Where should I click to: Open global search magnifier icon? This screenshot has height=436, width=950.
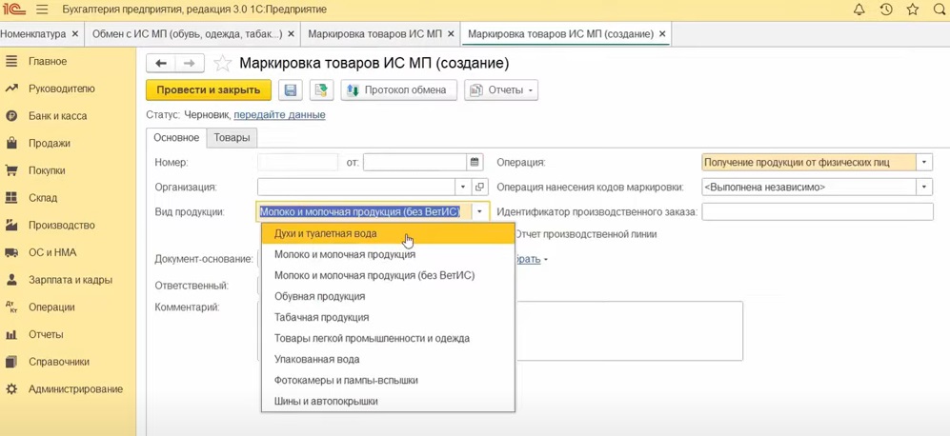coord(939,10)
